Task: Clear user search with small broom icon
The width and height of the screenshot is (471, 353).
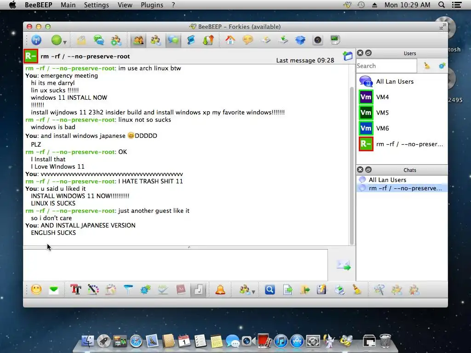Action: [x=427, y=66]
